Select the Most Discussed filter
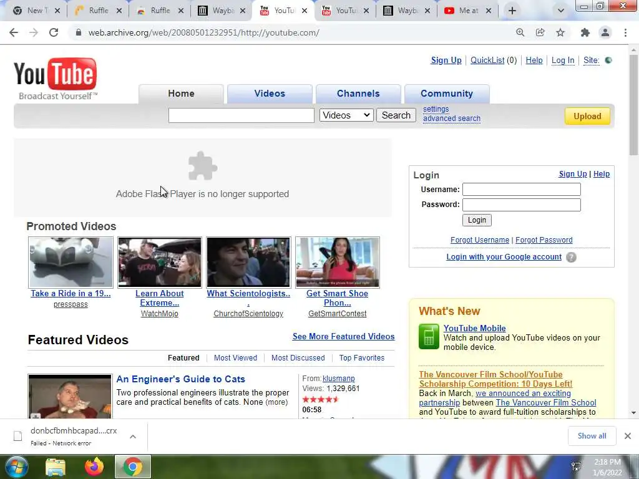 [x=298, y=357]
